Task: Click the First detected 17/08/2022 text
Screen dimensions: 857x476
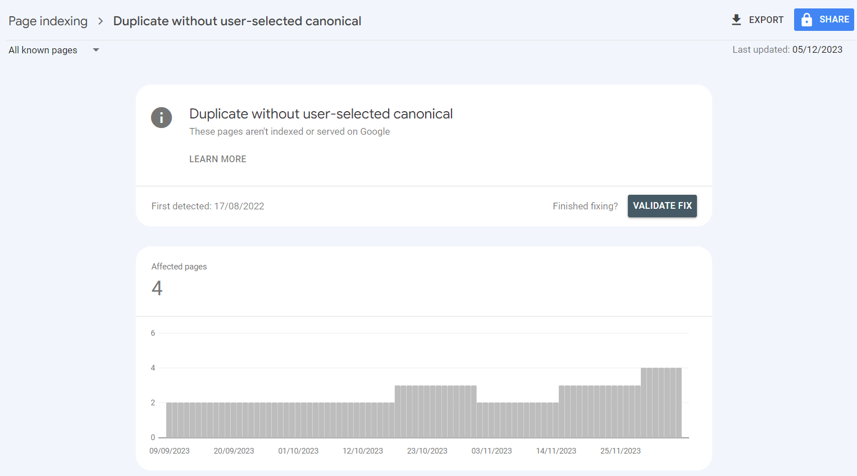Action: (208, 206)
